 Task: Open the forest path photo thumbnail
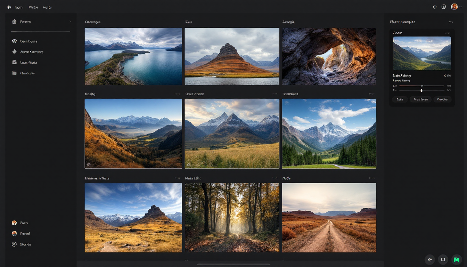(x=232, y=217)
